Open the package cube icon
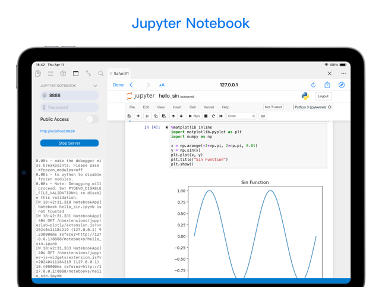This screenshot has width=382, height=287. point(63,73)
